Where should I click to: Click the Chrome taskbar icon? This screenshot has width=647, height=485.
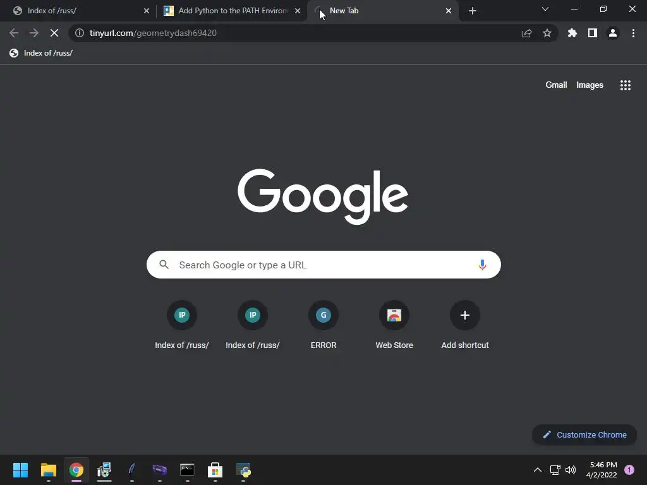click(76, 470)
